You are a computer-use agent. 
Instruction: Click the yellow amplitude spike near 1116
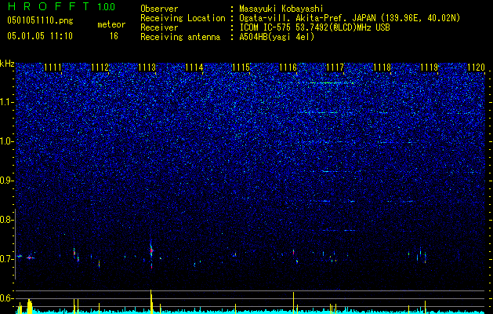click(294, 302)
